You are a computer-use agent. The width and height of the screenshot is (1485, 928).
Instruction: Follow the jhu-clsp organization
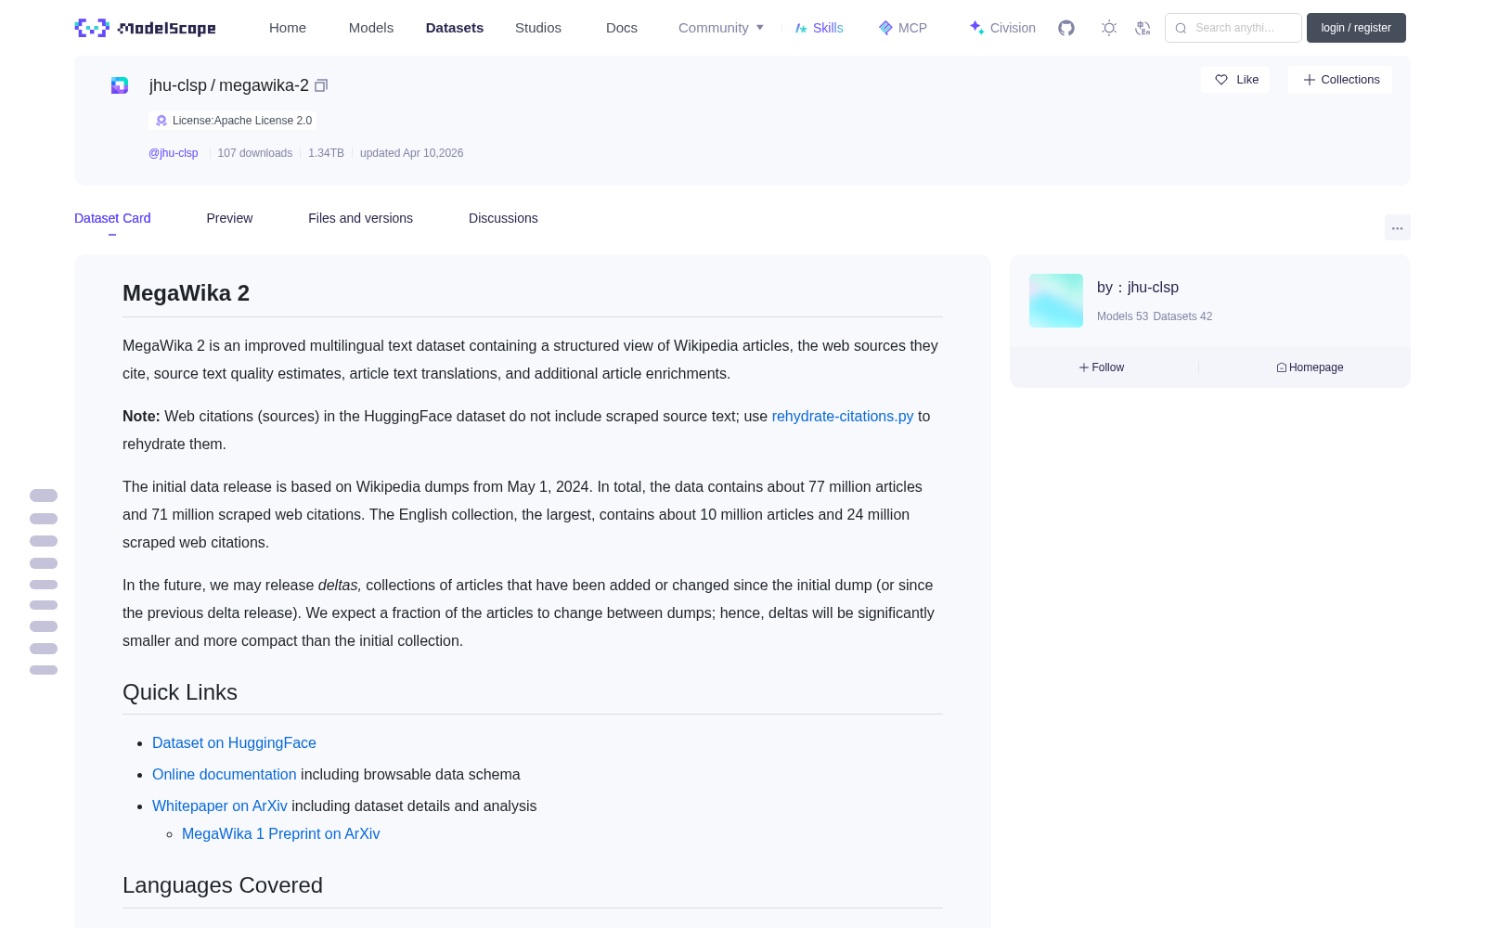click(x=1102, y=367)
